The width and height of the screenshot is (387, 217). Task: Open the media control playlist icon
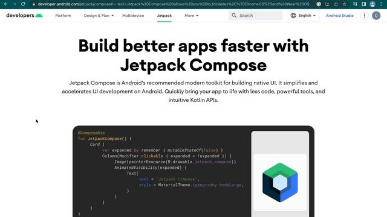[355, 4]
